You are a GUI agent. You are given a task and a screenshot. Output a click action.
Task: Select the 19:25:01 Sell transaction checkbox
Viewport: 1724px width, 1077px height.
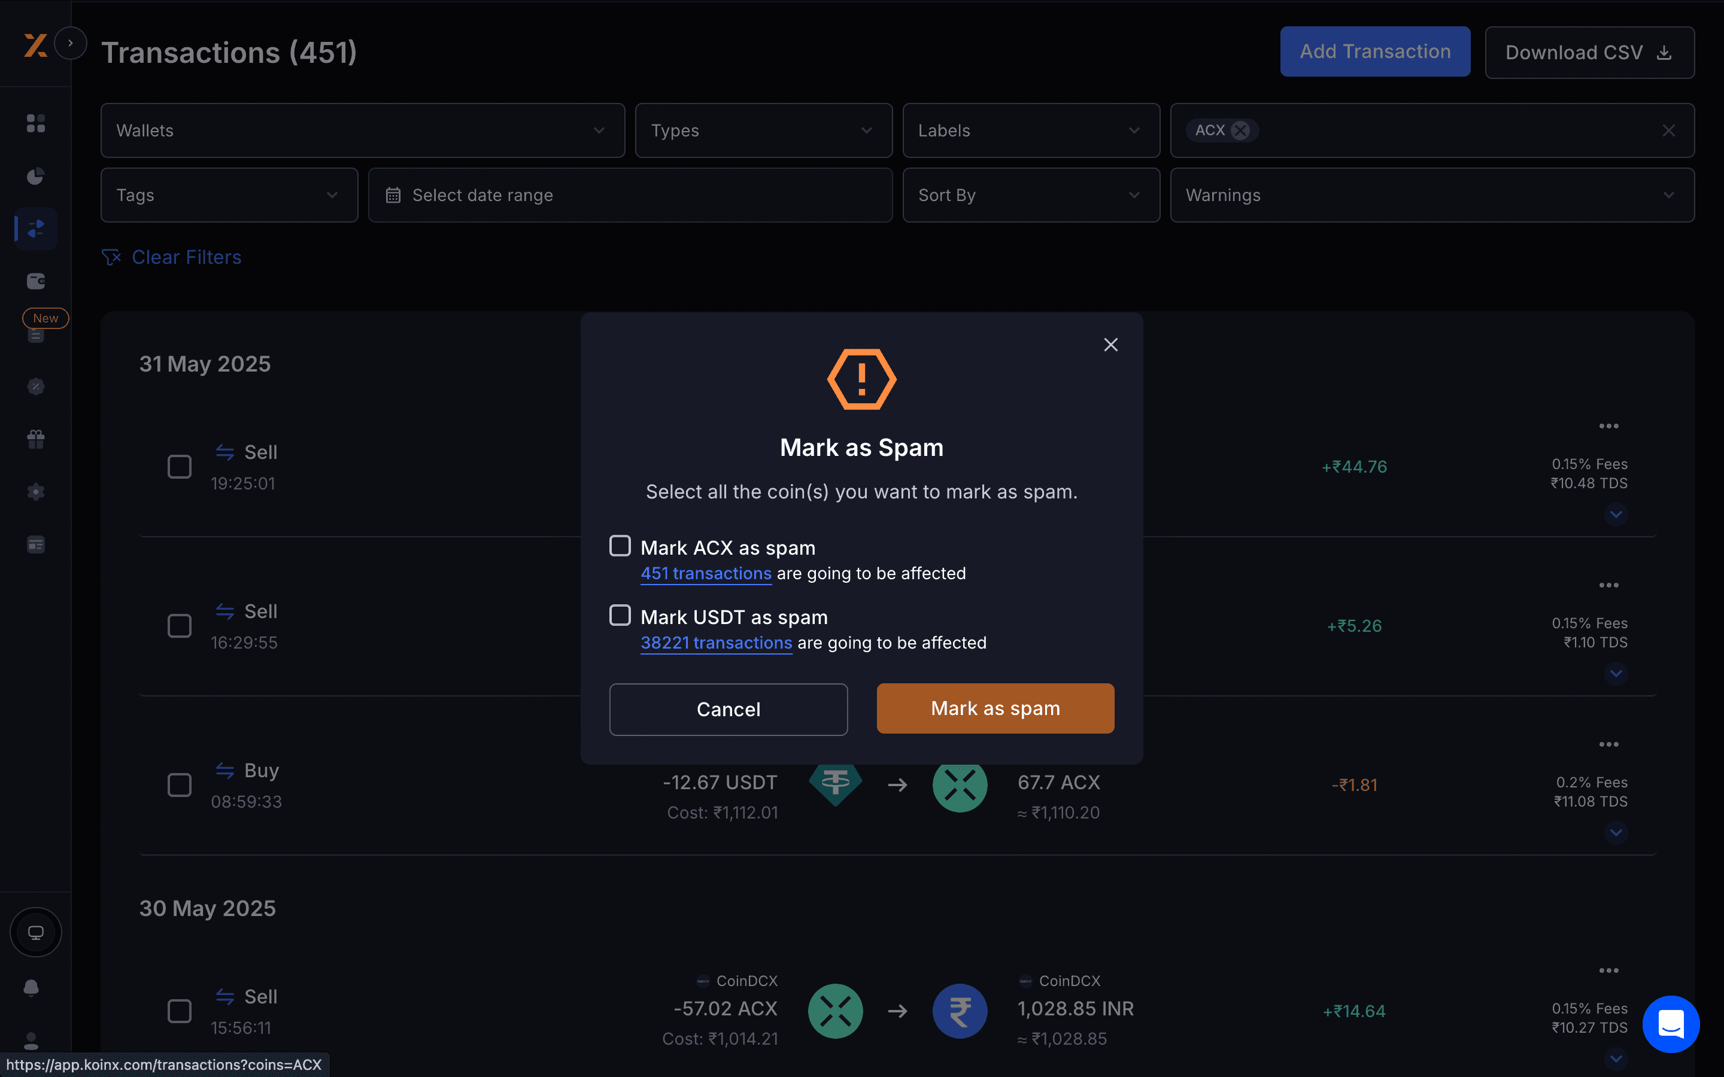180,467
